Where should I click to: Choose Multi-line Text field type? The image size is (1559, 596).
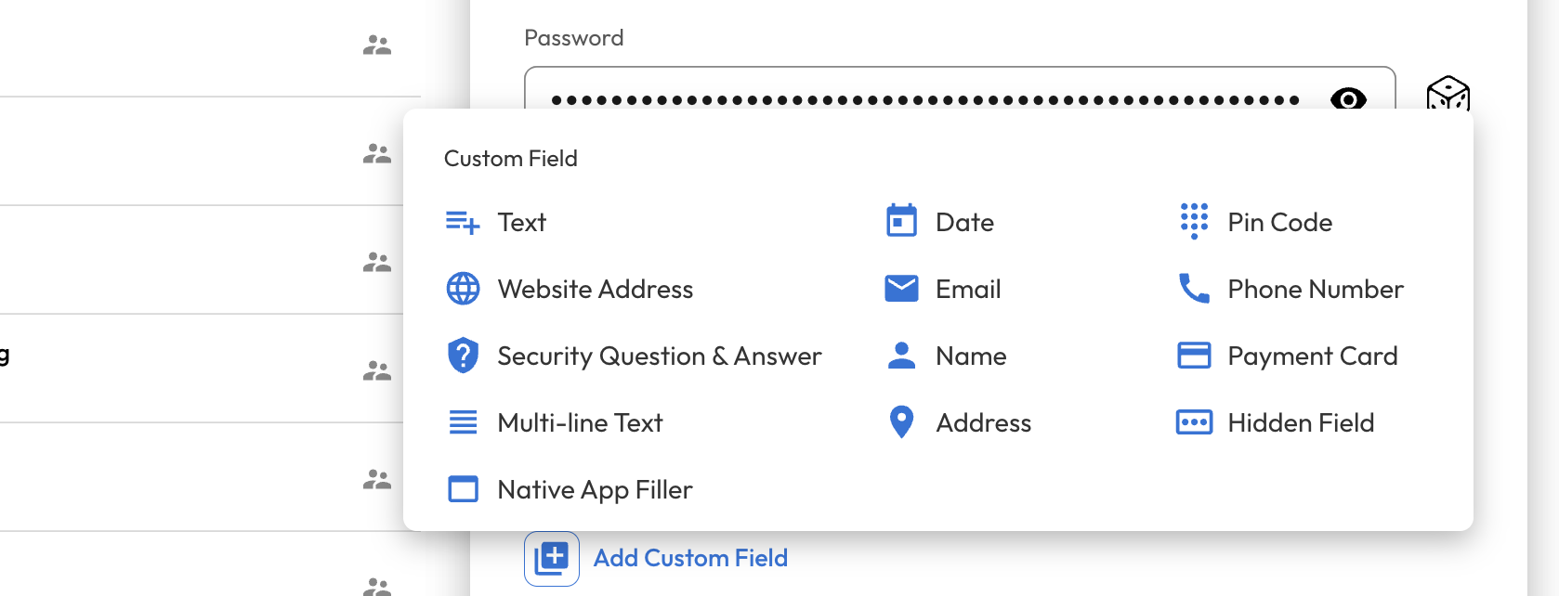pos(580,423)
